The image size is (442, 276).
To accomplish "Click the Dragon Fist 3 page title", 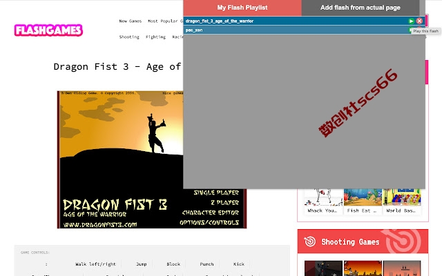I will [117, 67].
